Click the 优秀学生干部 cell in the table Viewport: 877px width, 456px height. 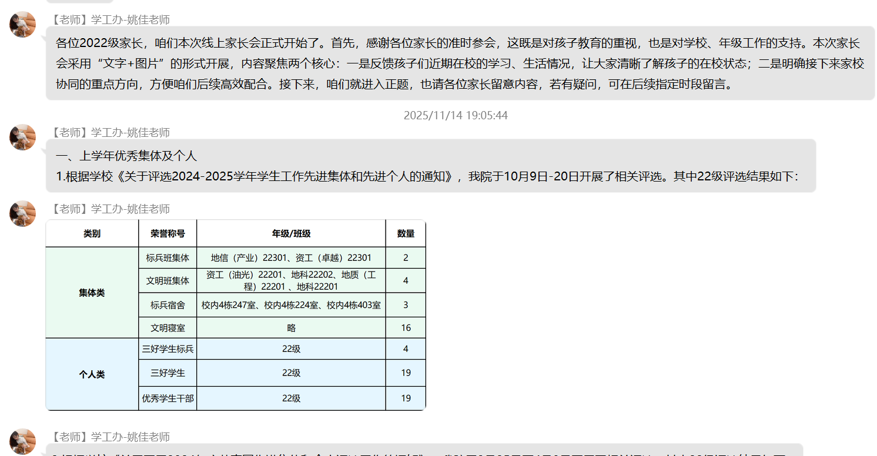168,398
